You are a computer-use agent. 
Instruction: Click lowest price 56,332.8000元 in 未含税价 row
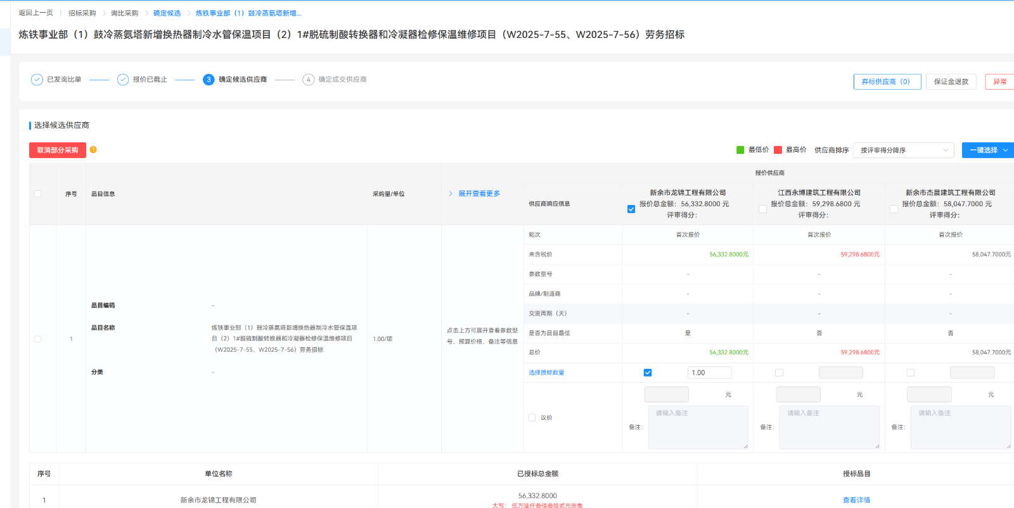coord(729,254)
